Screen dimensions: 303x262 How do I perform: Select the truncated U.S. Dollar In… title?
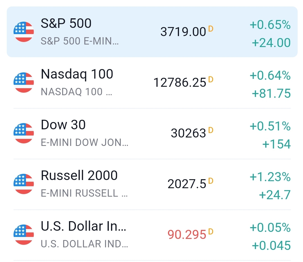coord(83,226)
